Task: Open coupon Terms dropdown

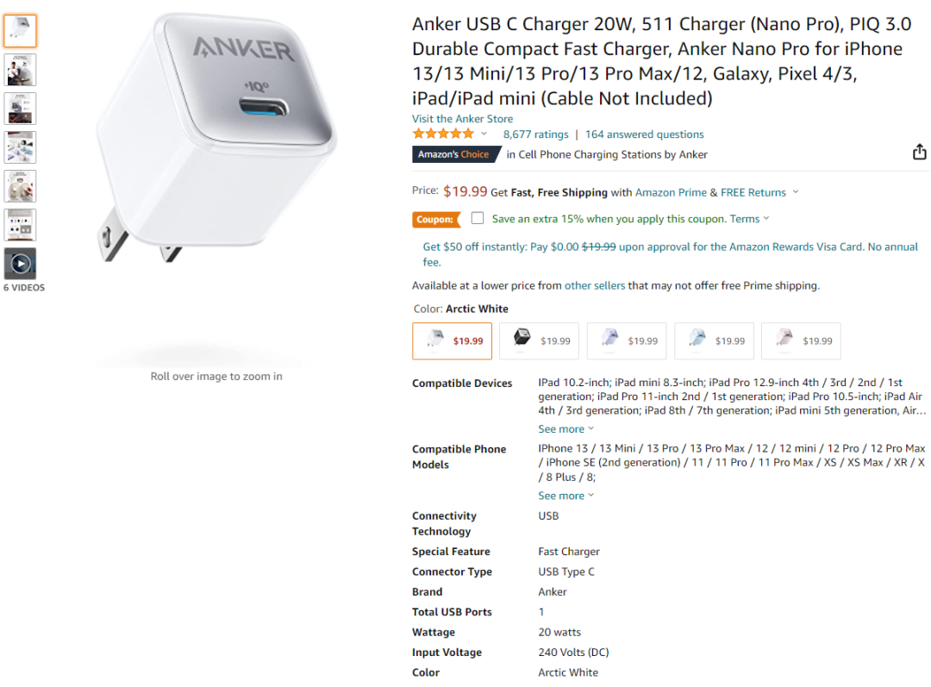Action: [x=749, y=219]
